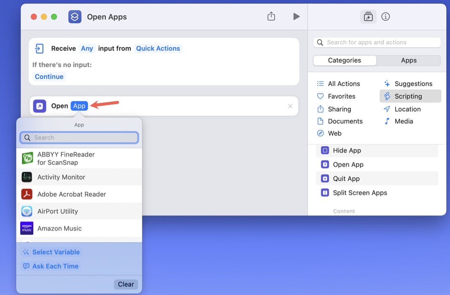Show All Actions in the library
This screenshot has width=450, height=295.
coord(344,83)
